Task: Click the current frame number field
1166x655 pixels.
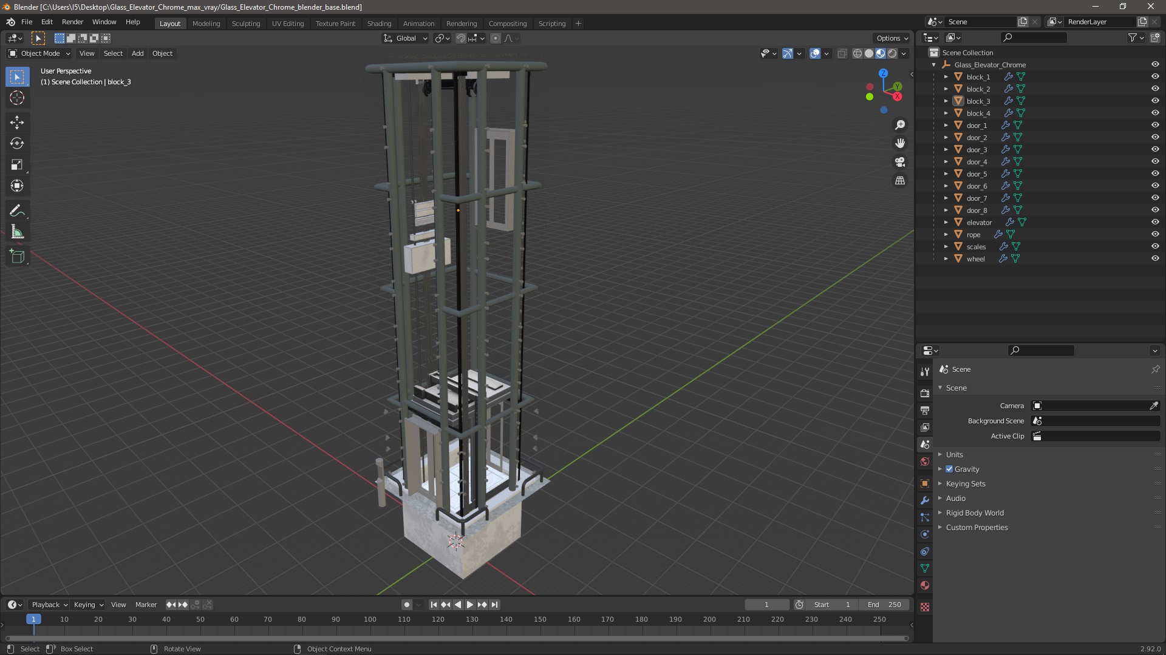Action: pyautogui.click(x=766, y=605)
